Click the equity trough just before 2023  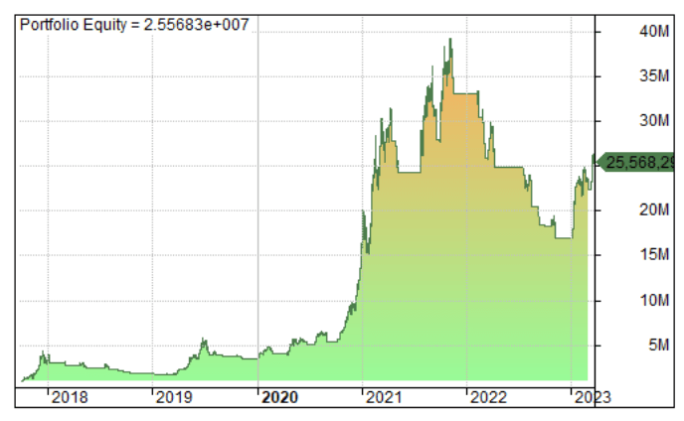coord(564,237)
